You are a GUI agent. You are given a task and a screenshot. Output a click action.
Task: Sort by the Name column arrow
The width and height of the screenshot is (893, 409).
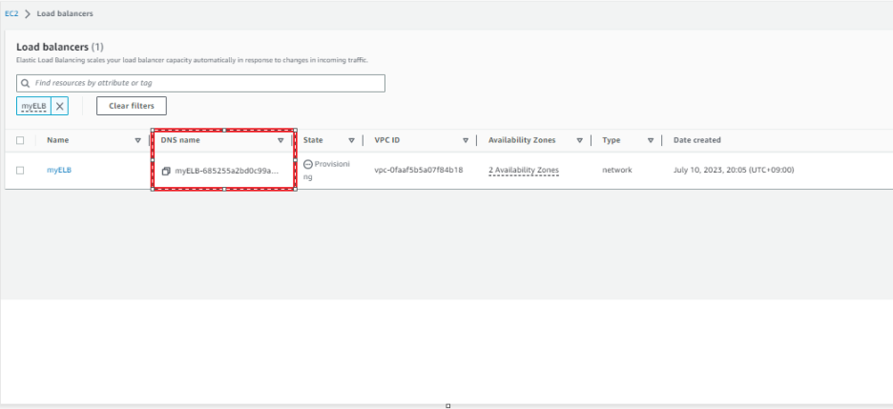[137, 140]
